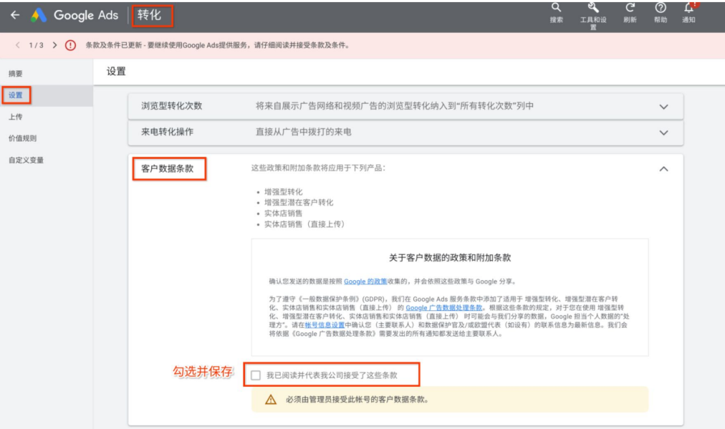Image resolution: width=725 pixels, height=429 pixels.
Task: Open 自定义变量 in the left sidebar
Action: tap(26, 160)
